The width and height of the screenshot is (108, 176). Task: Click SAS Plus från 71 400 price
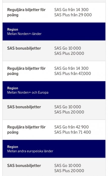72,132
